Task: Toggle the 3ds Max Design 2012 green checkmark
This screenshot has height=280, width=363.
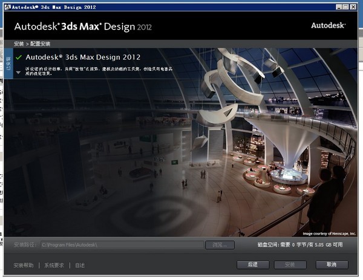Action: [x=19, y=57]
